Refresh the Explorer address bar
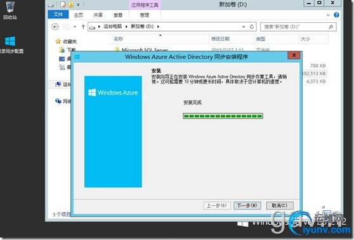The height and width of the screenshot is (240, 354). 252,27
